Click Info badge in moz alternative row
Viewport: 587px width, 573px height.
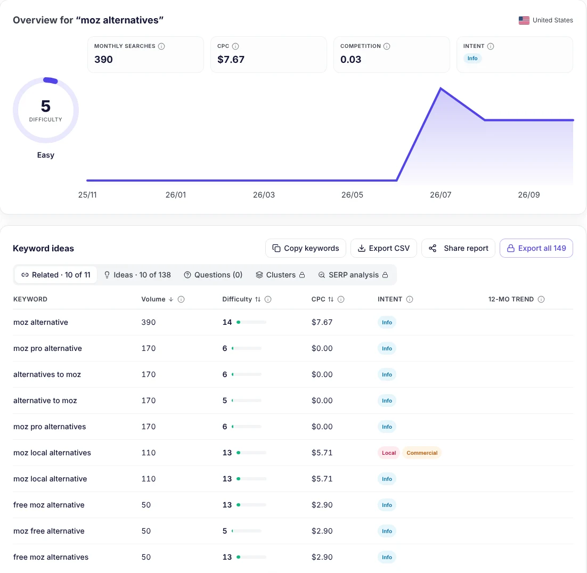(x=387, y=322)
